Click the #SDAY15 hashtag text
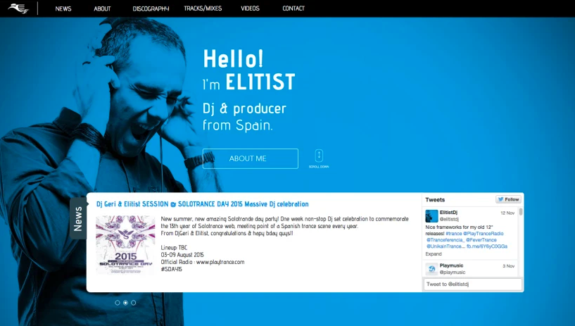575x326 pixels. click(171, 269)
